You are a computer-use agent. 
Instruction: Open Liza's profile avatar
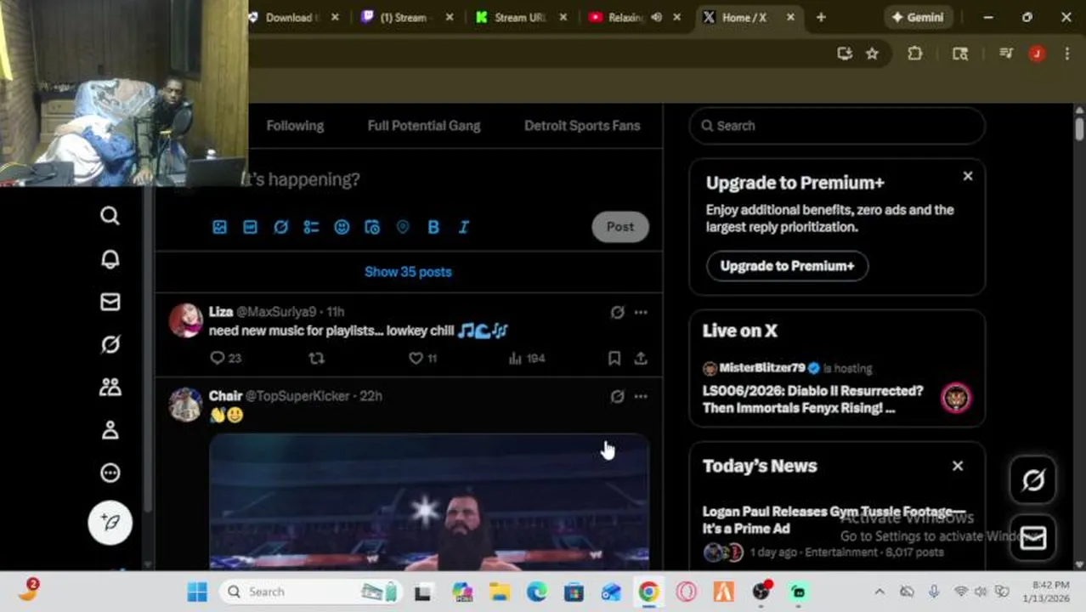pyautogui.click(x=185, y=320)
